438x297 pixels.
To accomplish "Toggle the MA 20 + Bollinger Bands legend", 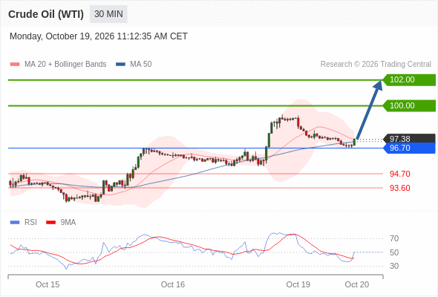I will click(58, 65).
